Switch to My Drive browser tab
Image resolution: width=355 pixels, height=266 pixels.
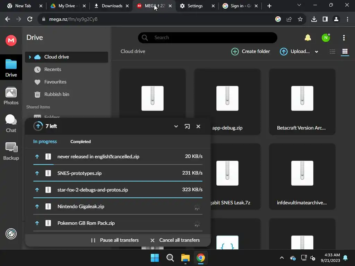(x=67, y=6)
